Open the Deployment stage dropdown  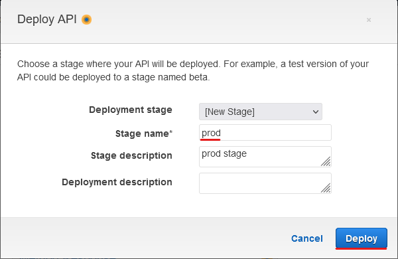pyautogui.click(x=261, y=112)
